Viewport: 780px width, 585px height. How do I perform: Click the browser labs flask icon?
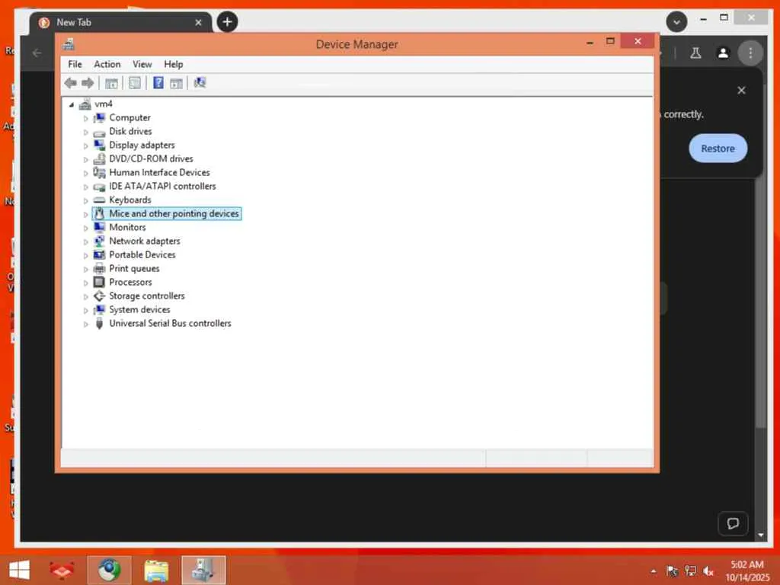coord(696,53)
